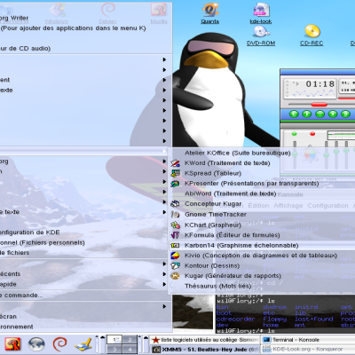Viewport: 355px width, 355px height.
Task: Click the Kontour drawing icon
Action: [x=175, y=265]
